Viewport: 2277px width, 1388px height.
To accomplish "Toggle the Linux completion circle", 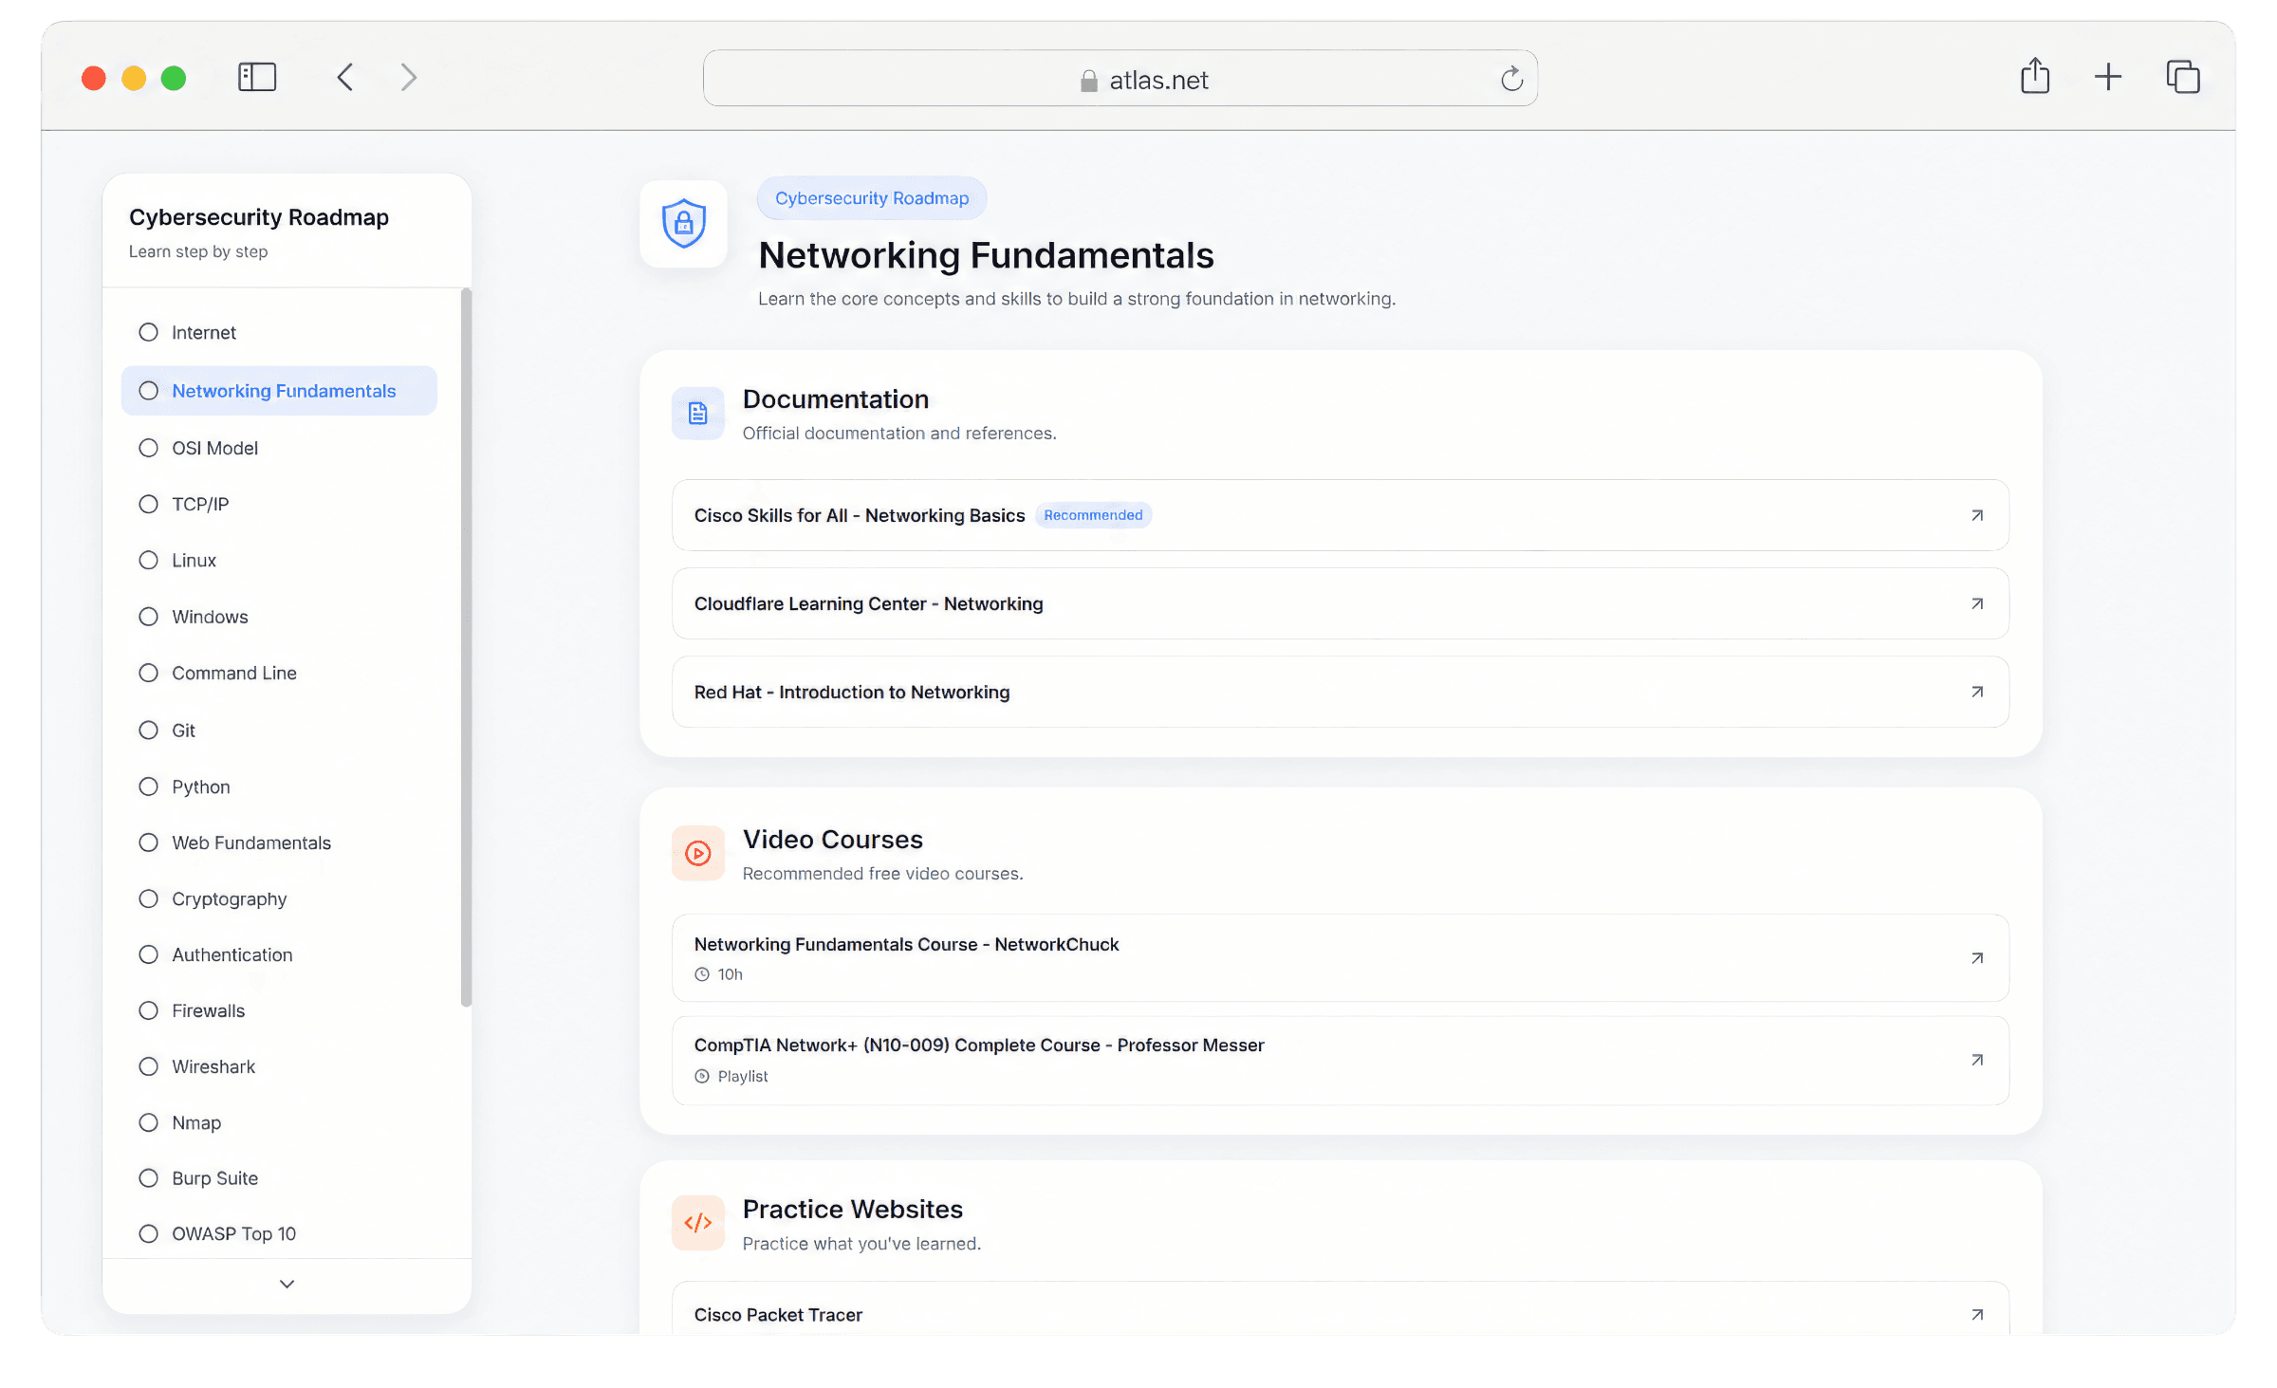I will coord(148,560).
